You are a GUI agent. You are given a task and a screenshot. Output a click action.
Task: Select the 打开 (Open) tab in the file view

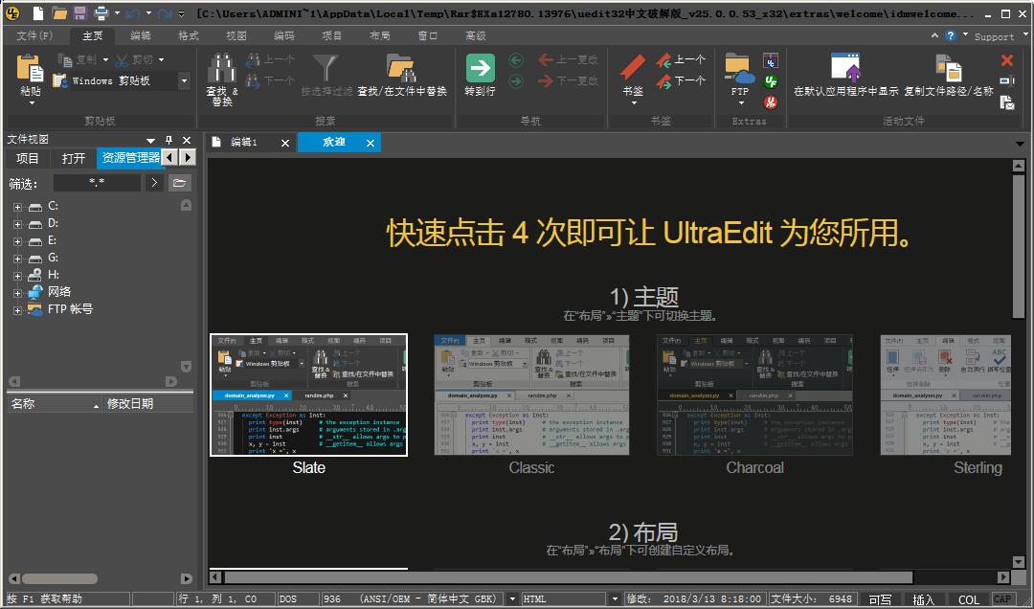73,158
